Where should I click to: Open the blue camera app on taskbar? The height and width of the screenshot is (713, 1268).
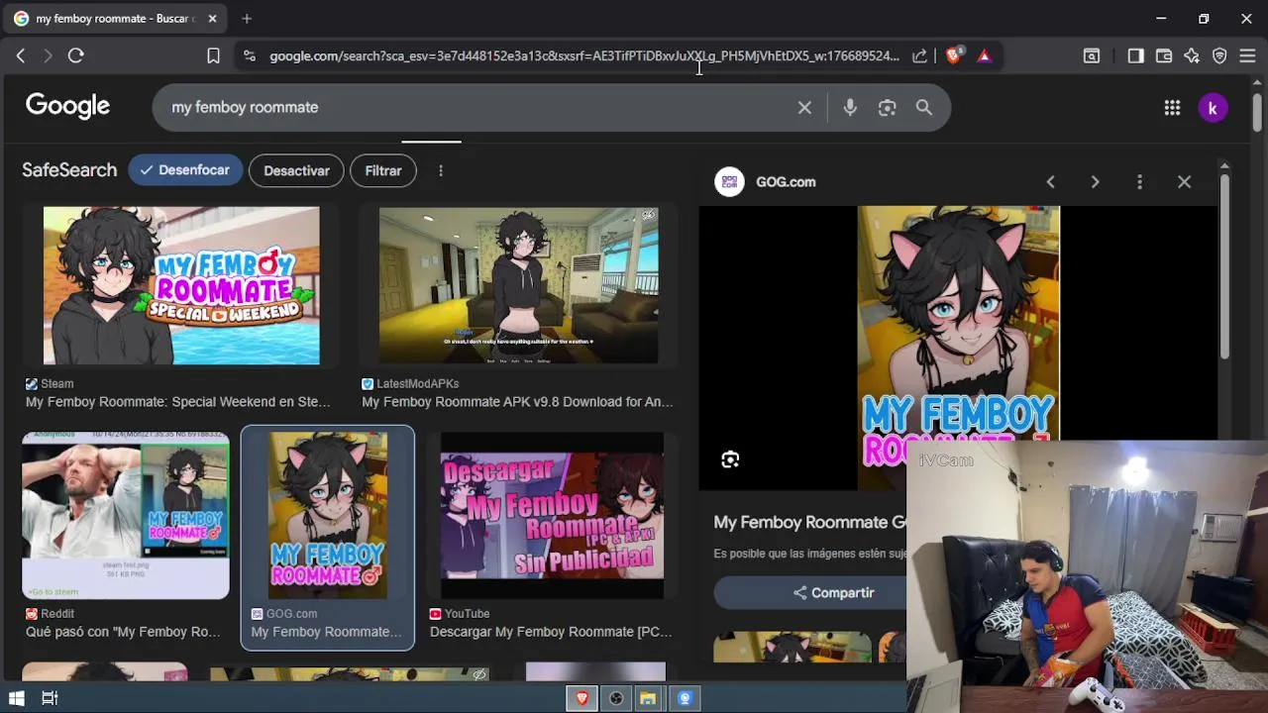click(x=685, y=698)
